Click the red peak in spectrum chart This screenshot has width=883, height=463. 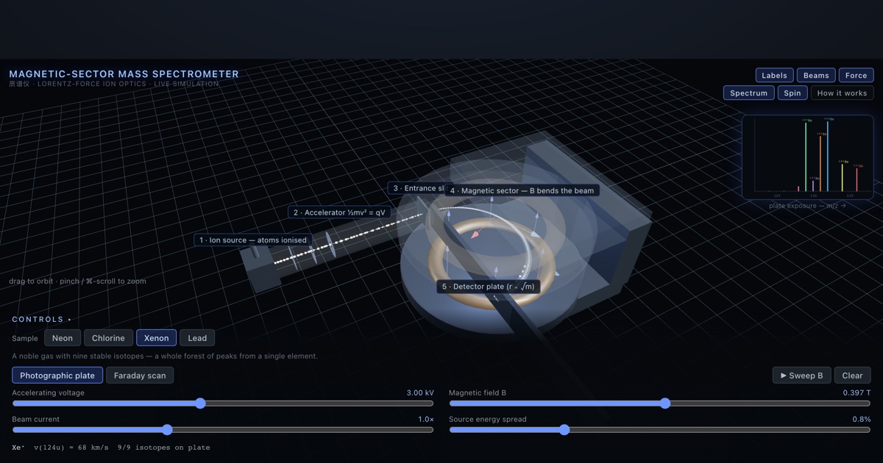[857, 179]
